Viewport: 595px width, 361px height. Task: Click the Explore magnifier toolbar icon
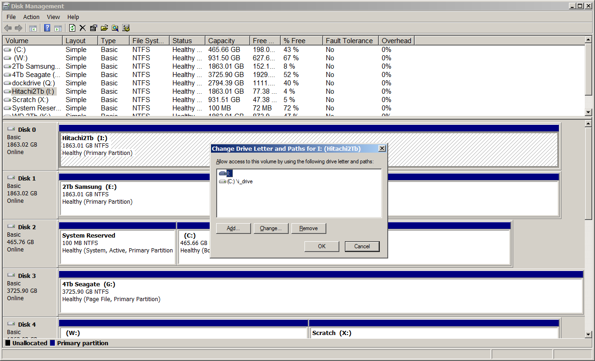tap(115, 28)
